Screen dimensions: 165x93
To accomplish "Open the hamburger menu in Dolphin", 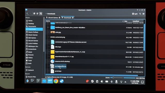I will [143, 14].
